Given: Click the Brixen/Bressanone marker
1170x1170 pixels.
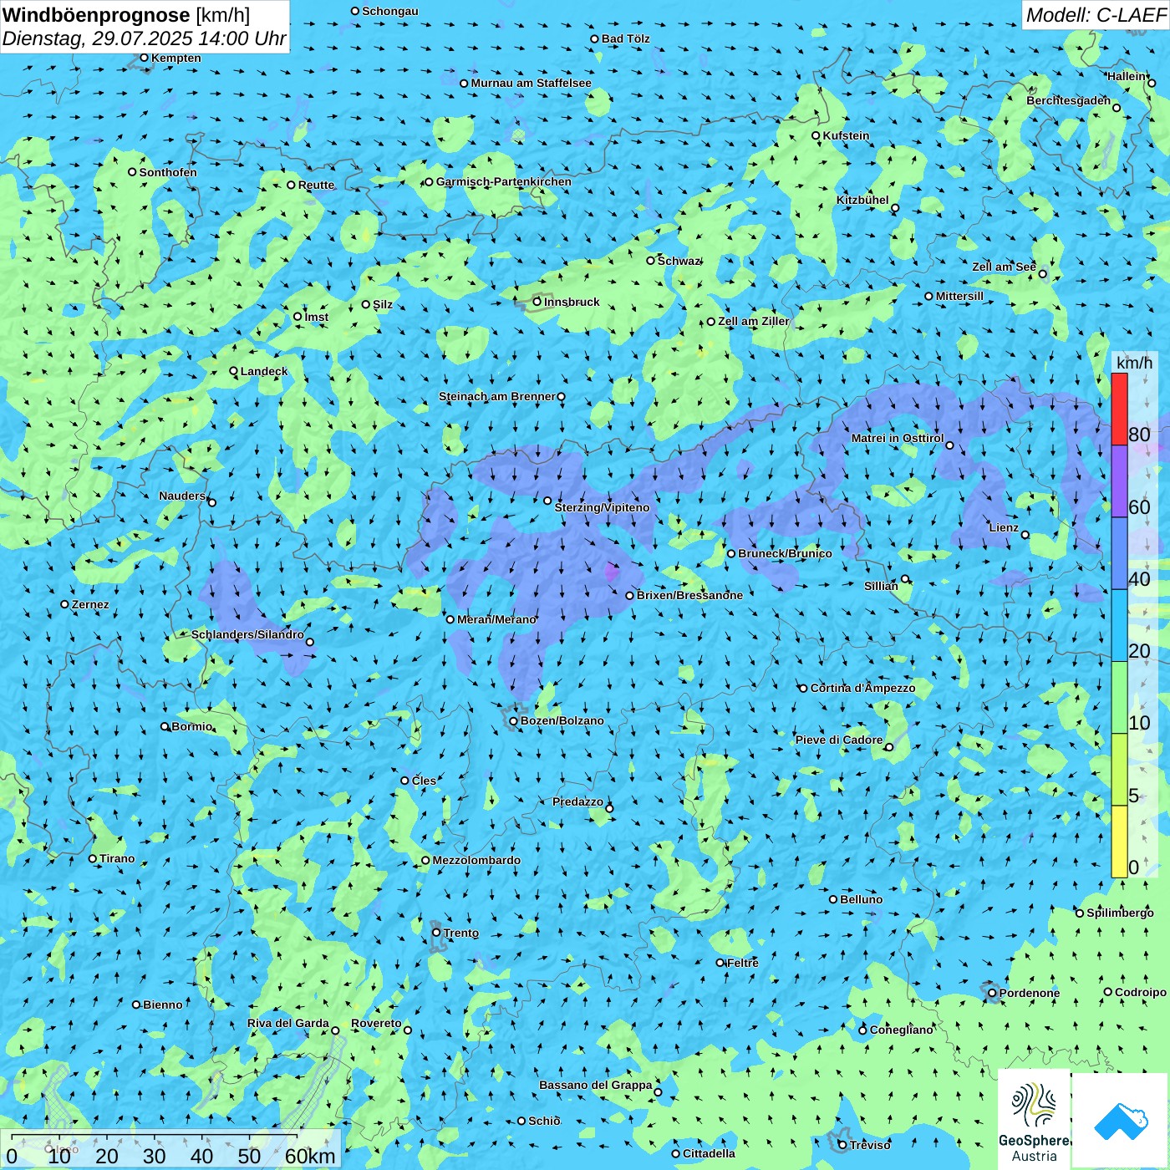Looking at the screenshot, I should coord(630,596).
